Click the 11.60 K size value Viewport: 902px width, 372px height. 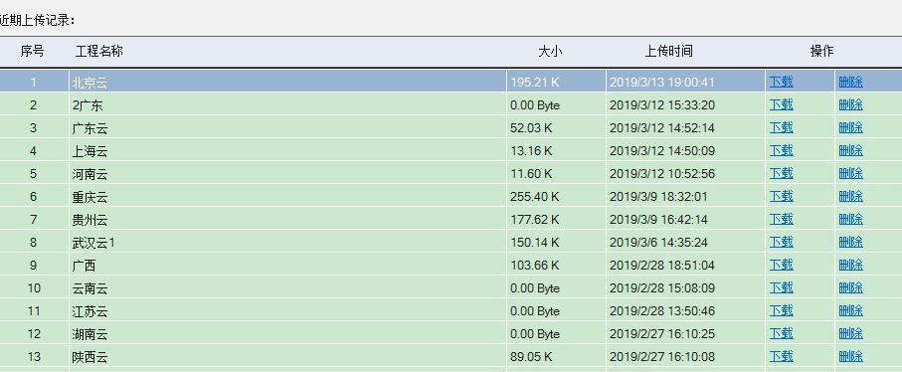click(531, 174)
